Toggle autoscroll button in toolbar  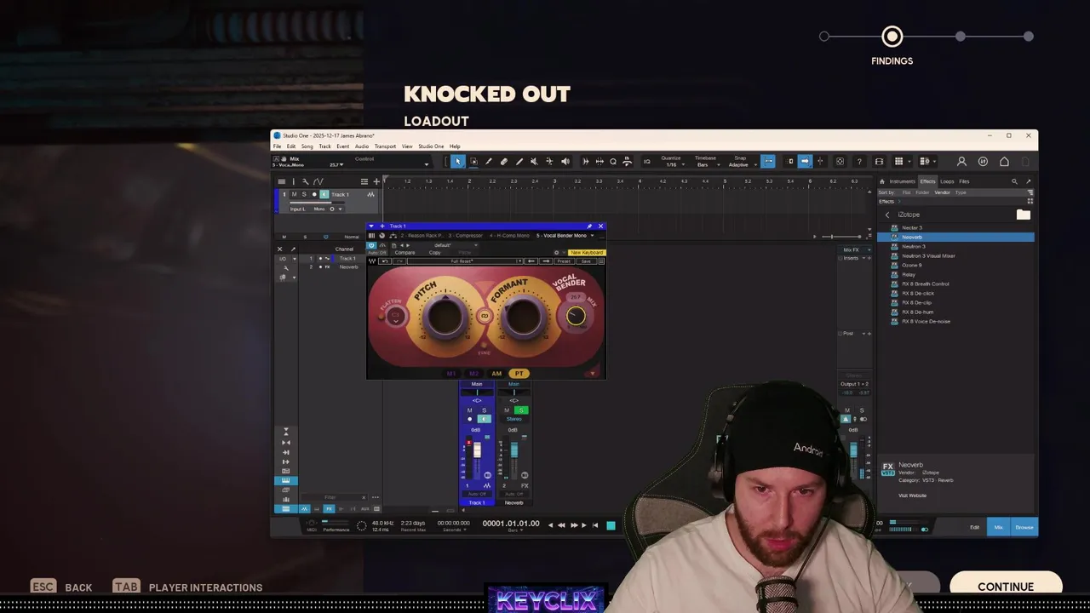pos(804,161)
